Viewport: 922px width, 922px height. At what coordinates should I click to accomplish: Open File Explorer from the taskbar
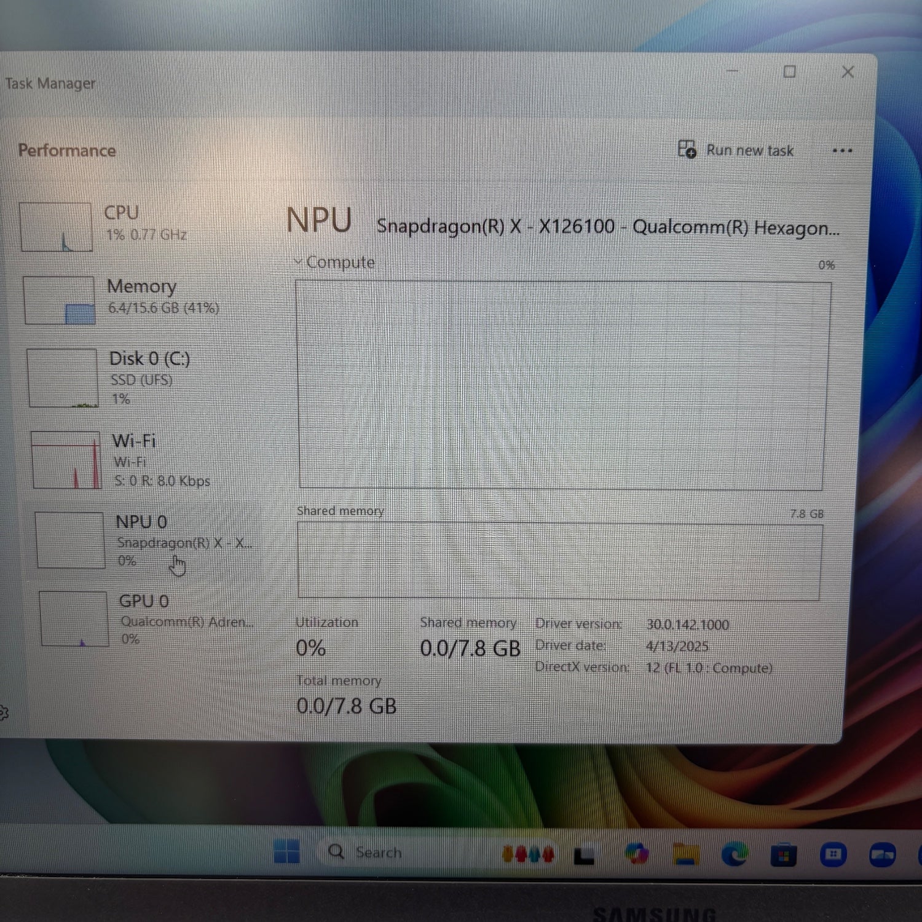[685, 854]
